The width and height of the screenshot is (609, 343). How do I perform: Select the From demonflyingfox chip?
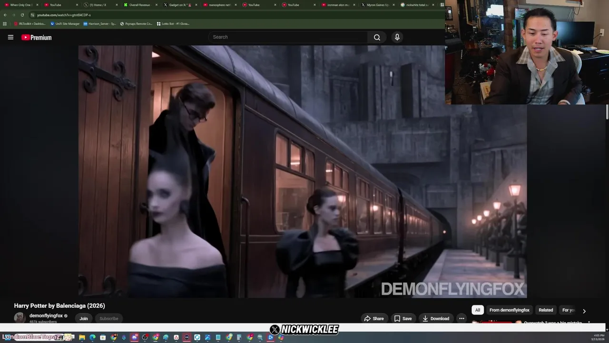[x=509, y=310]
